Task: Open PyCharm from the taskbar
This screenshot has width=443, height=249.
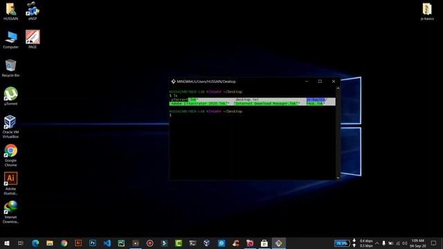Action: point(121,243)
